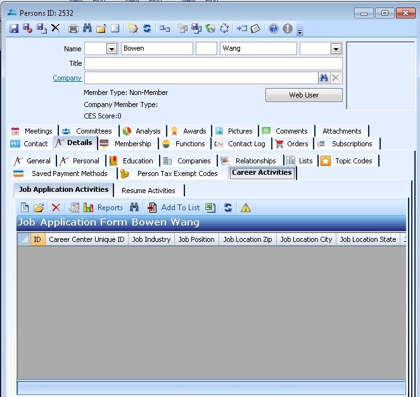The width and height of the screenshot is (420, 397).
Task: Open the name suffix dropdown
Action: [336, 49]
